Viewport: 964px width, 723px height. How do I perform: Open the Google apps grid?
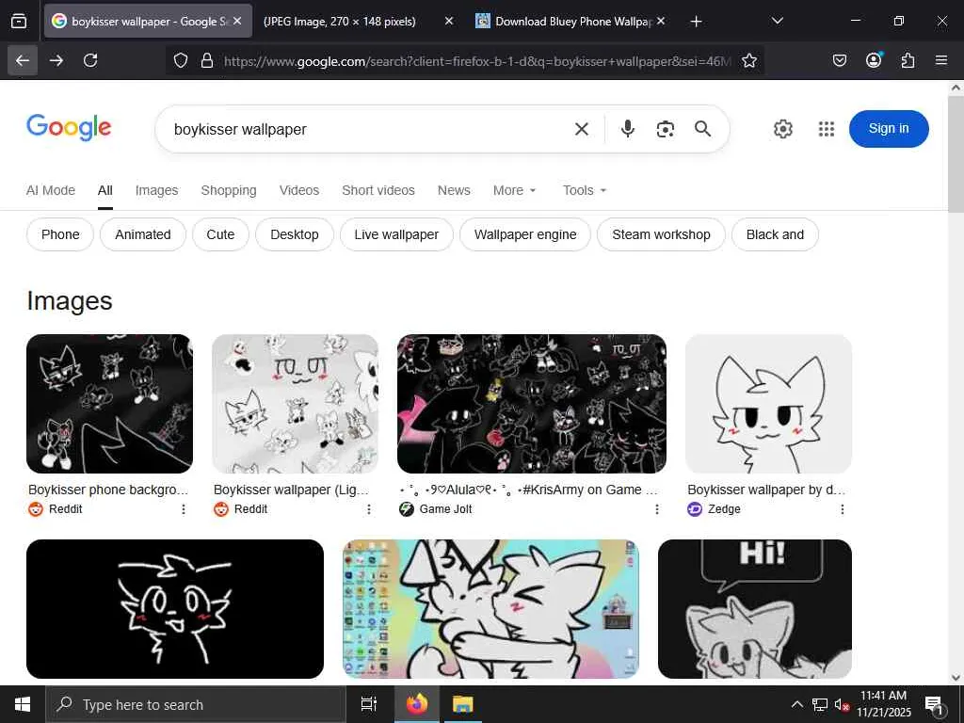pos(827,129)
